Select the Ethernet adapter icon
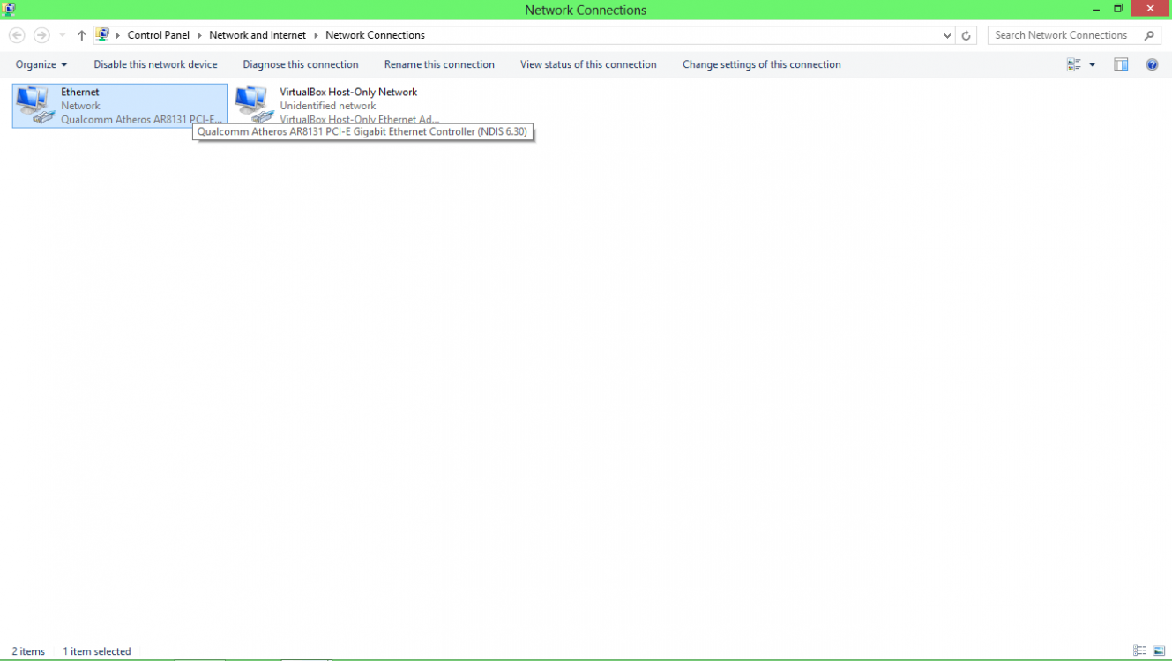The image size is (1172, 661). click(35, 105)
